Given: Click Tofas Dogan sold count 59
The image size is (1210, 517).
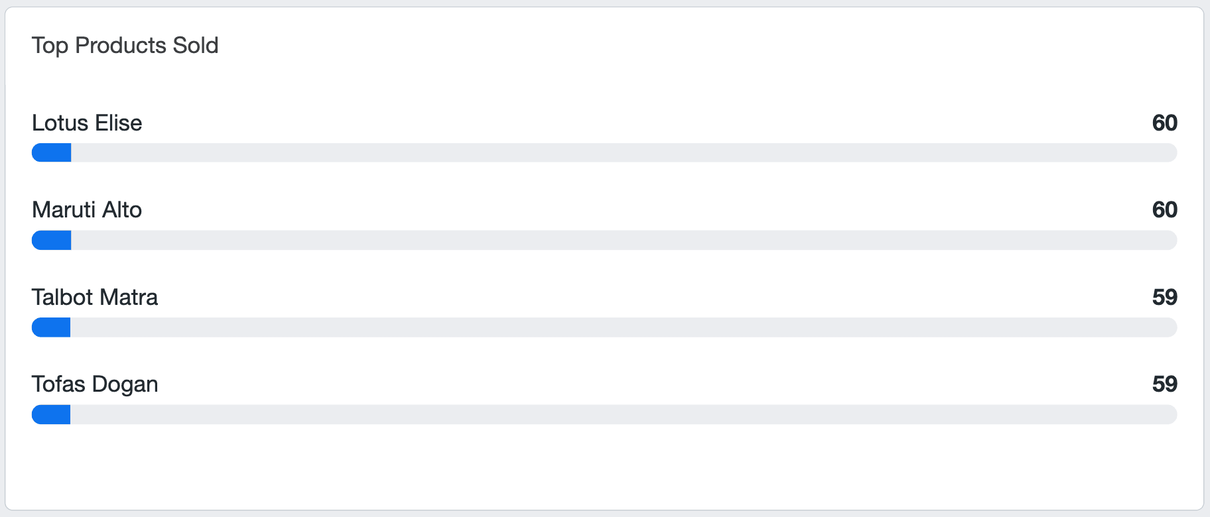Looking at the screenshot, I should [1164, 384].
